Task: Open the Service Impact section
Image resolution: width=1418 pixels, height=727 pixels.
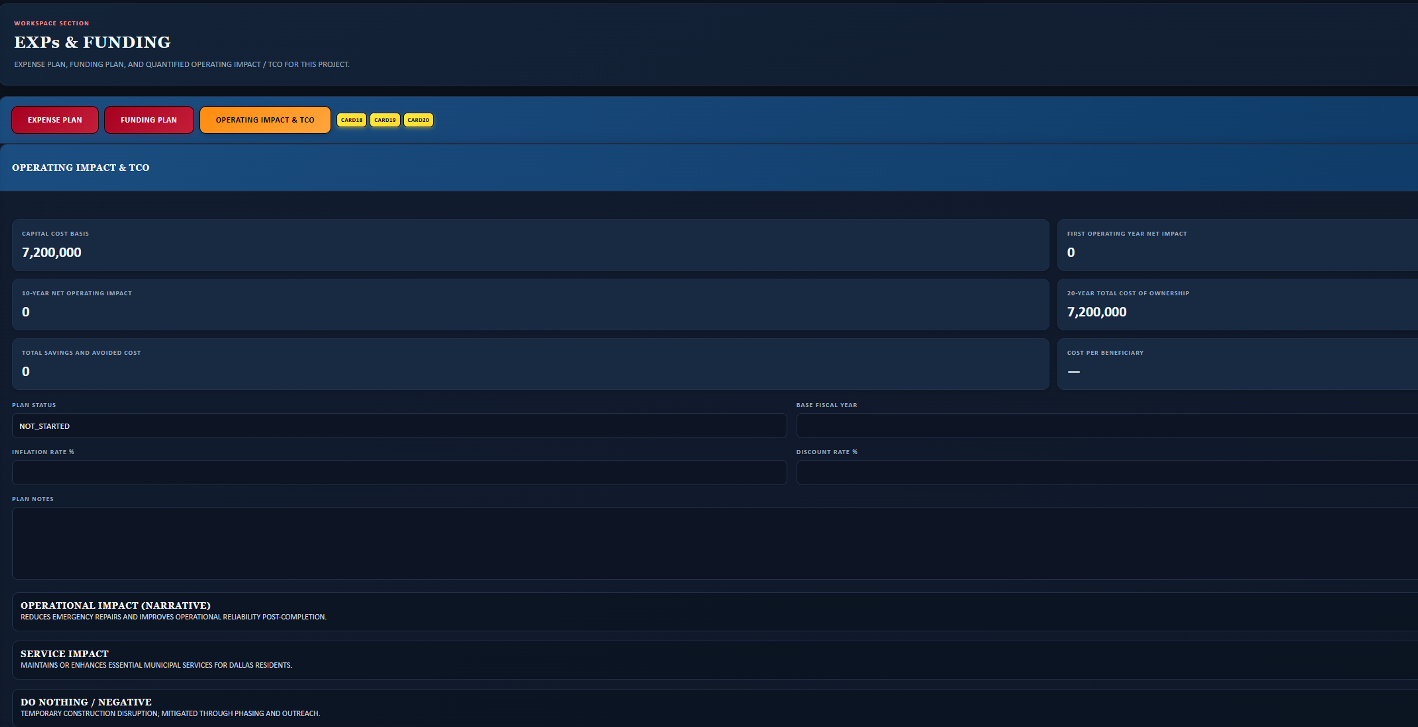Action: point(715,660)
